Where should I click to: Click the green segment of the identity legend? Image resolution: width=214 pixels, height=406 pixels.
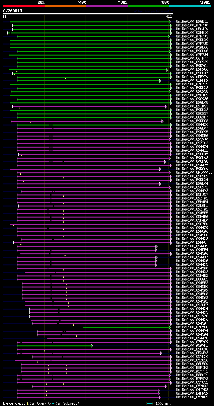(x=148, y=6)
